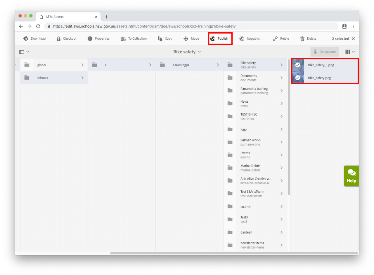Click the Copy icon in toolbar
Image resolution: width=374 pixels, height=275 pixels.
[160, 38]
